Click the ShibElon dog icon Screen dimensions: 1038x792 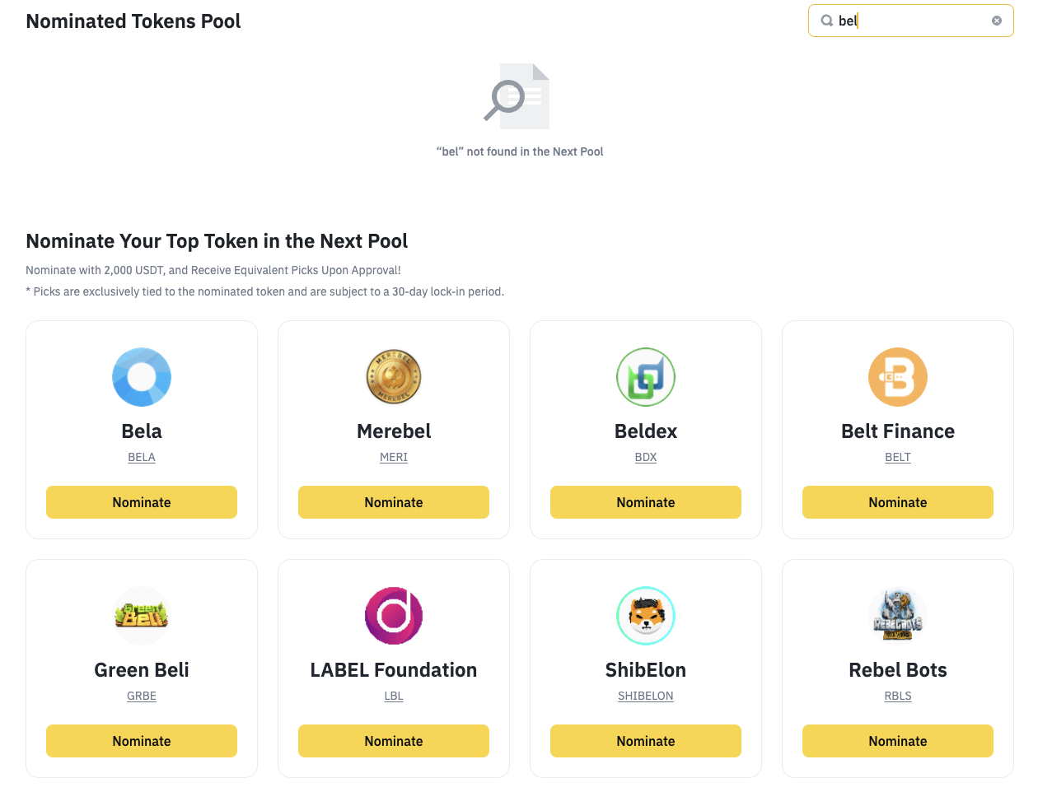tap(646, 616)
